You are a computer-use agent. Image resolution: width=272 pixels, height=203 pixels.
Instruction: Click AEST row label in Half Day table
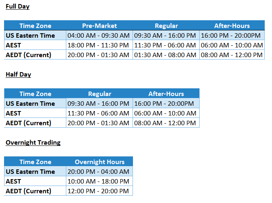coord(13,113)
